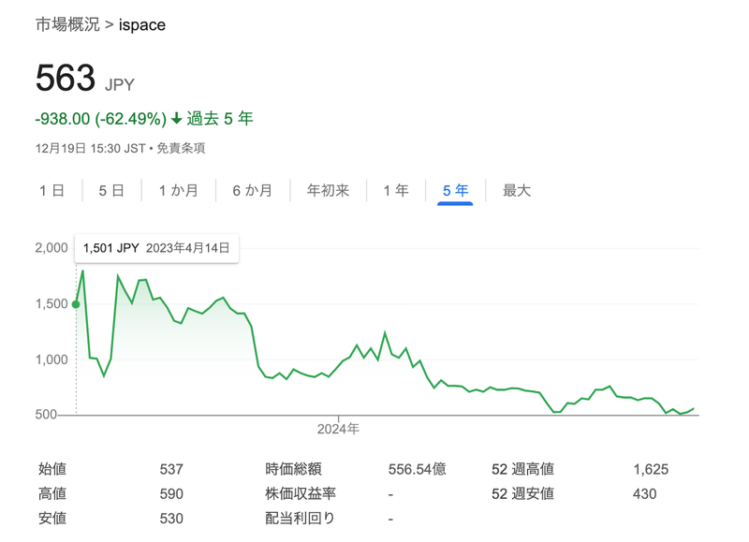Select the 1 年 range tab
This screenshot has width=749, height=542.
coord(395,191)
